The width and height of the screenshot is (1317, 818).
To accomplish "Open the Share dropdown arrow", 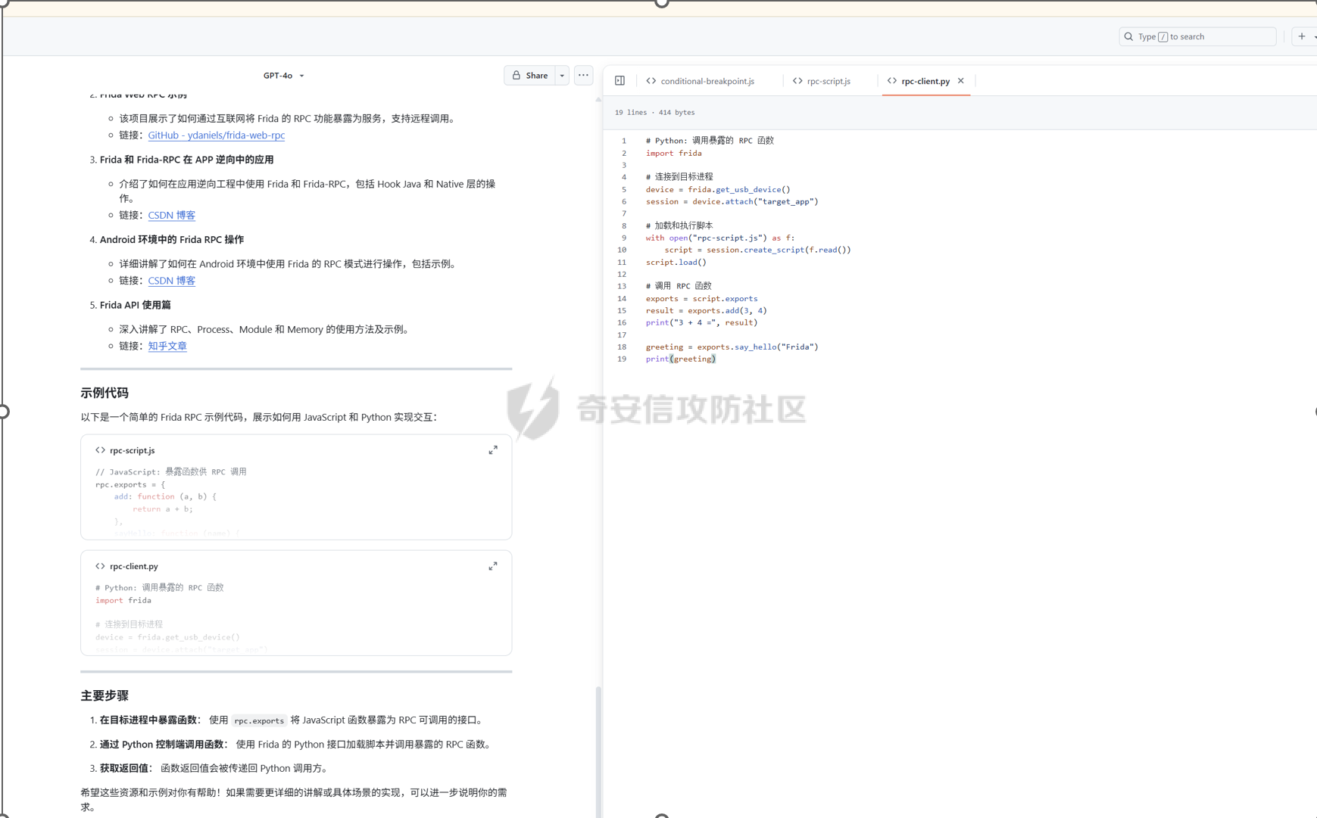I will tap(562, 75).
